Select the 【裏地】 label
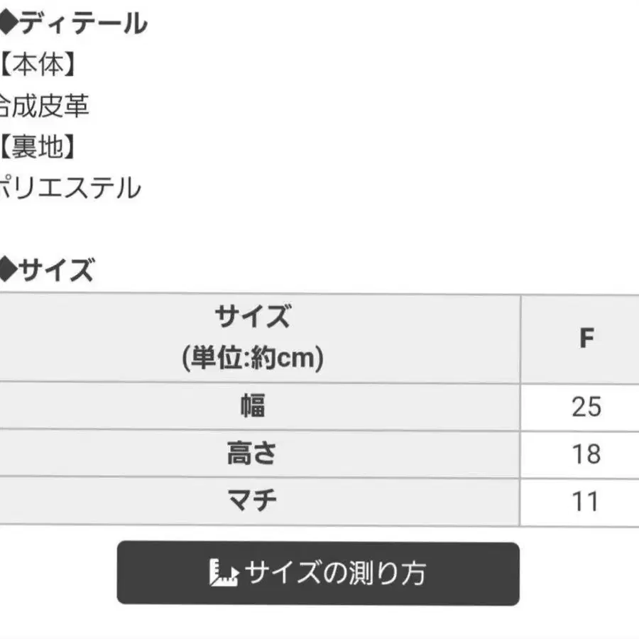Image resolution: width=639 pixels, height=639 pixels. click(37, 148)
